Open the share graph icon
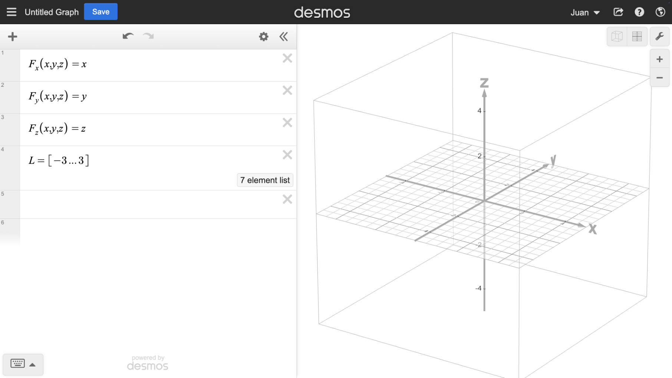672x378 pixels. coord(618,12)
